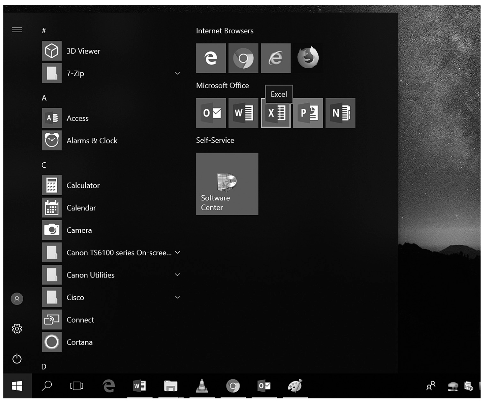Click the tray icon right of network
This screenshot has width=484, height=402.
469,386
